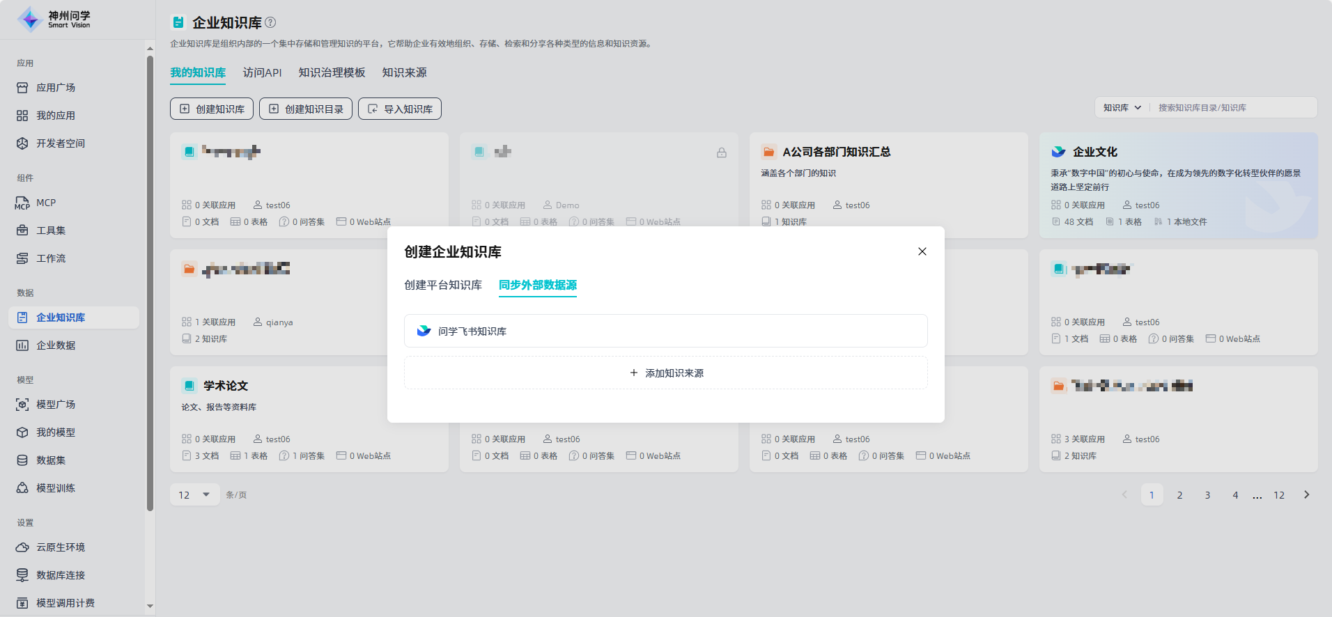Open 开发者空间 in the sidebar
1332x617 pixels.
point(60,143)
